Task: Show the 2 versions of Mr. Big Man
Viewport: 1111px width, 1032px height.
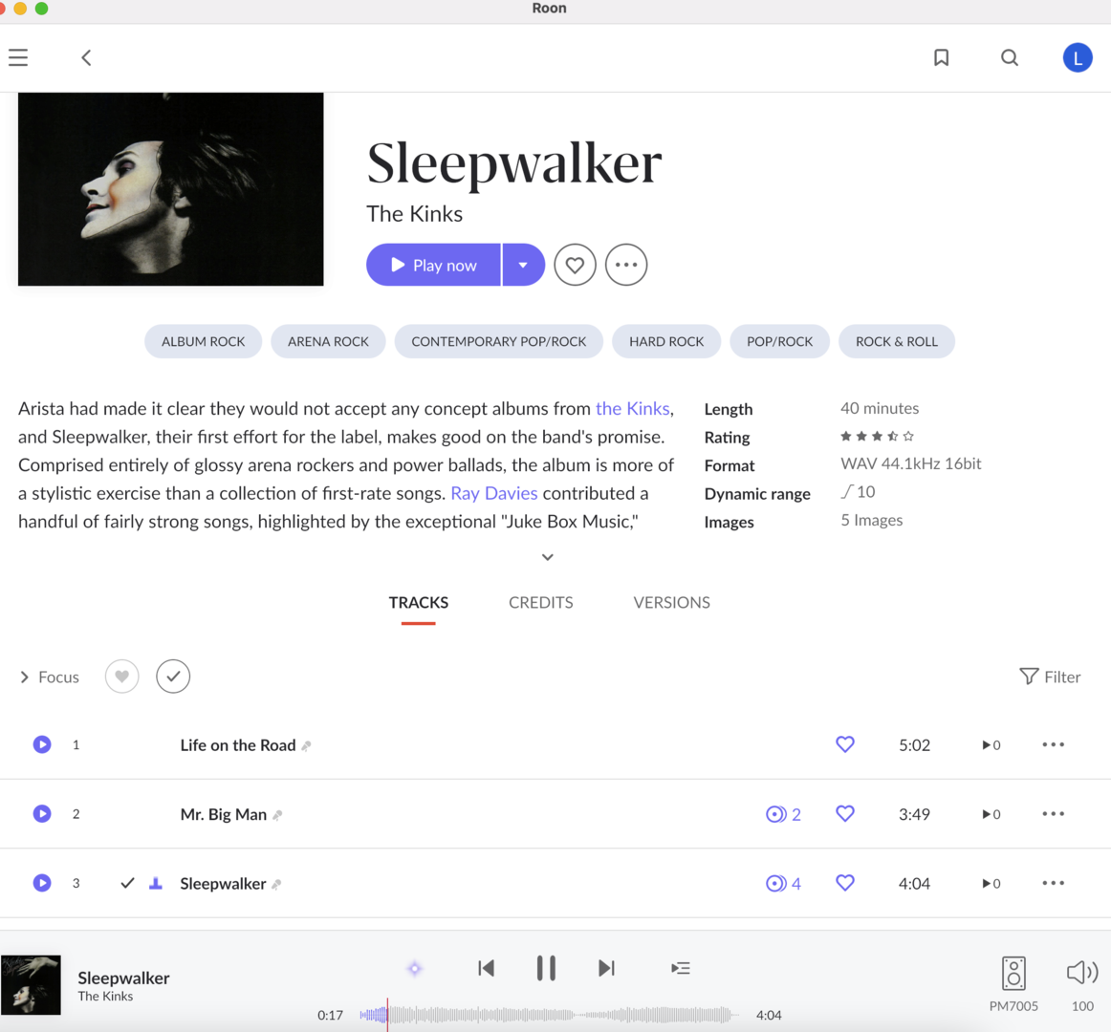Action: coord(783,814)
